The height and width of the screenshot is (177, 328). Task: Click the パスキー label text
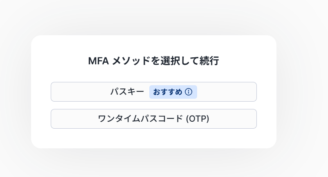pyautogui.click(x=127, y=92)
